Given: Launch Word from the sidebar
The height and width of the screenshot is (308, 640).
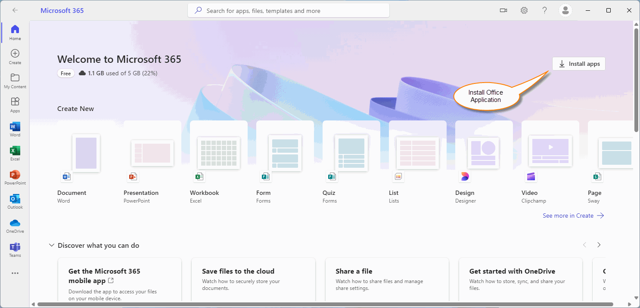Looking at the screenshot, I should click(x=15, y=129).
